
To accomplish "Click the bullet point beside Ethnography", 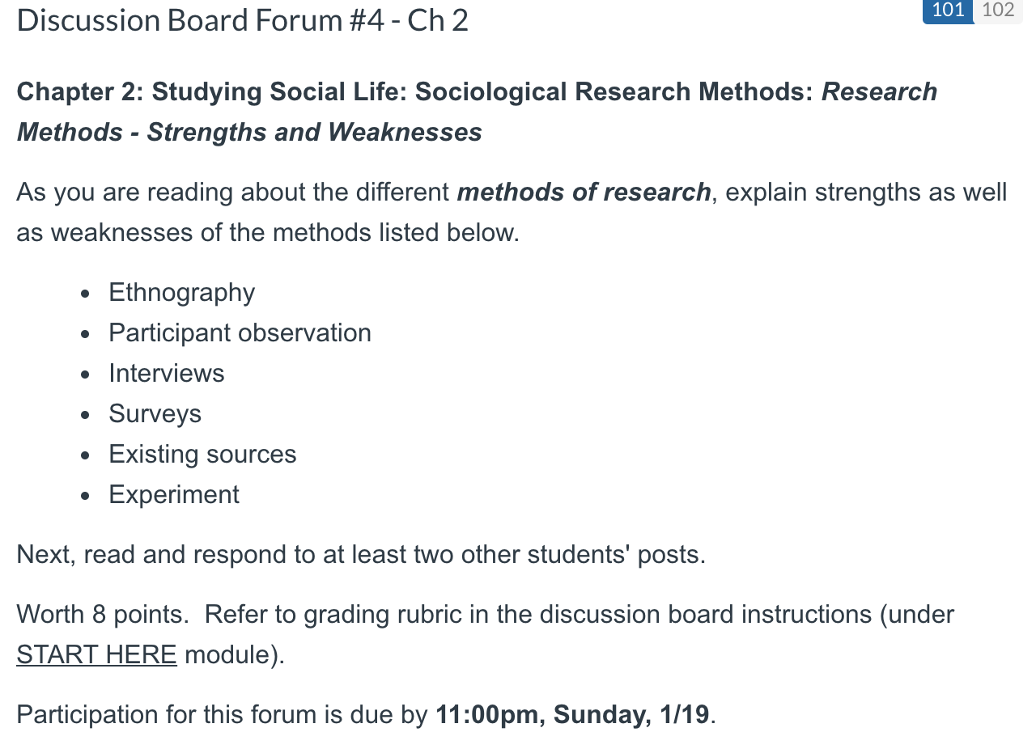I will click(x=85, y=294).
